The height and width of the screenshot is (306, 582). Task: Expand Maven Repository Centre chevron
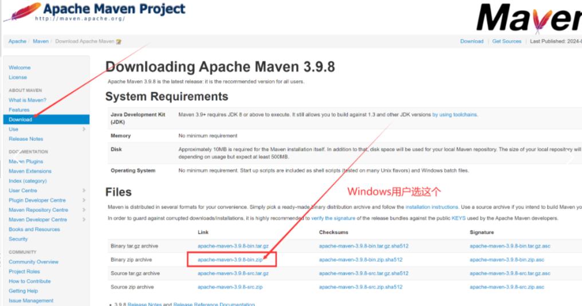click(84, 210)
